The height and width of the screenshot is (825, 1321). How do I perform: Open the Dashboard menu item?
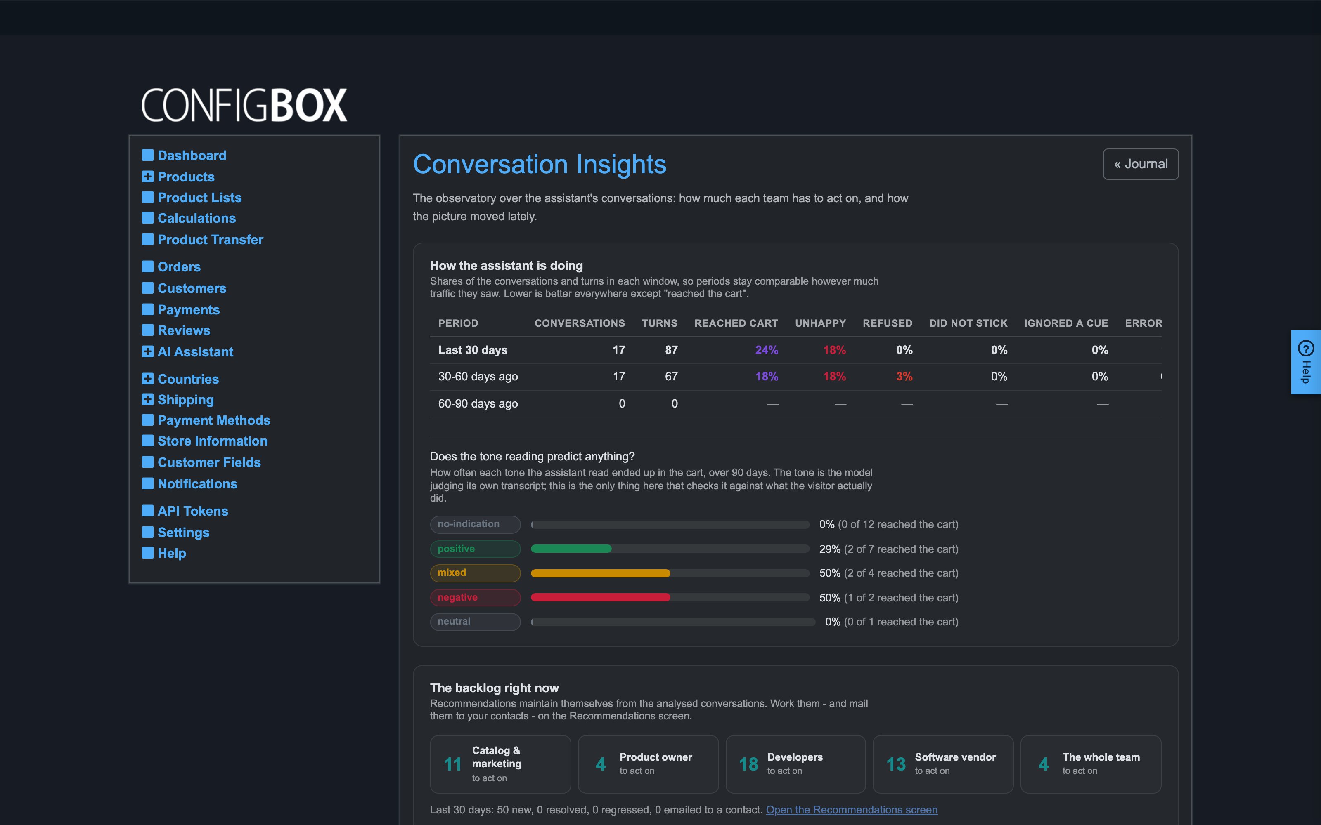click(192, 156)
